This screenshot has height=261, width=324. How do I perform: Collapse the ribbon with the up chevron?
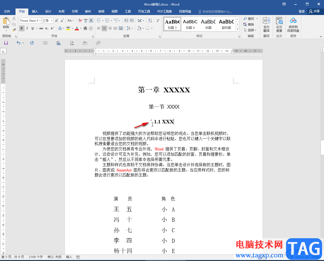coord(321,37)
